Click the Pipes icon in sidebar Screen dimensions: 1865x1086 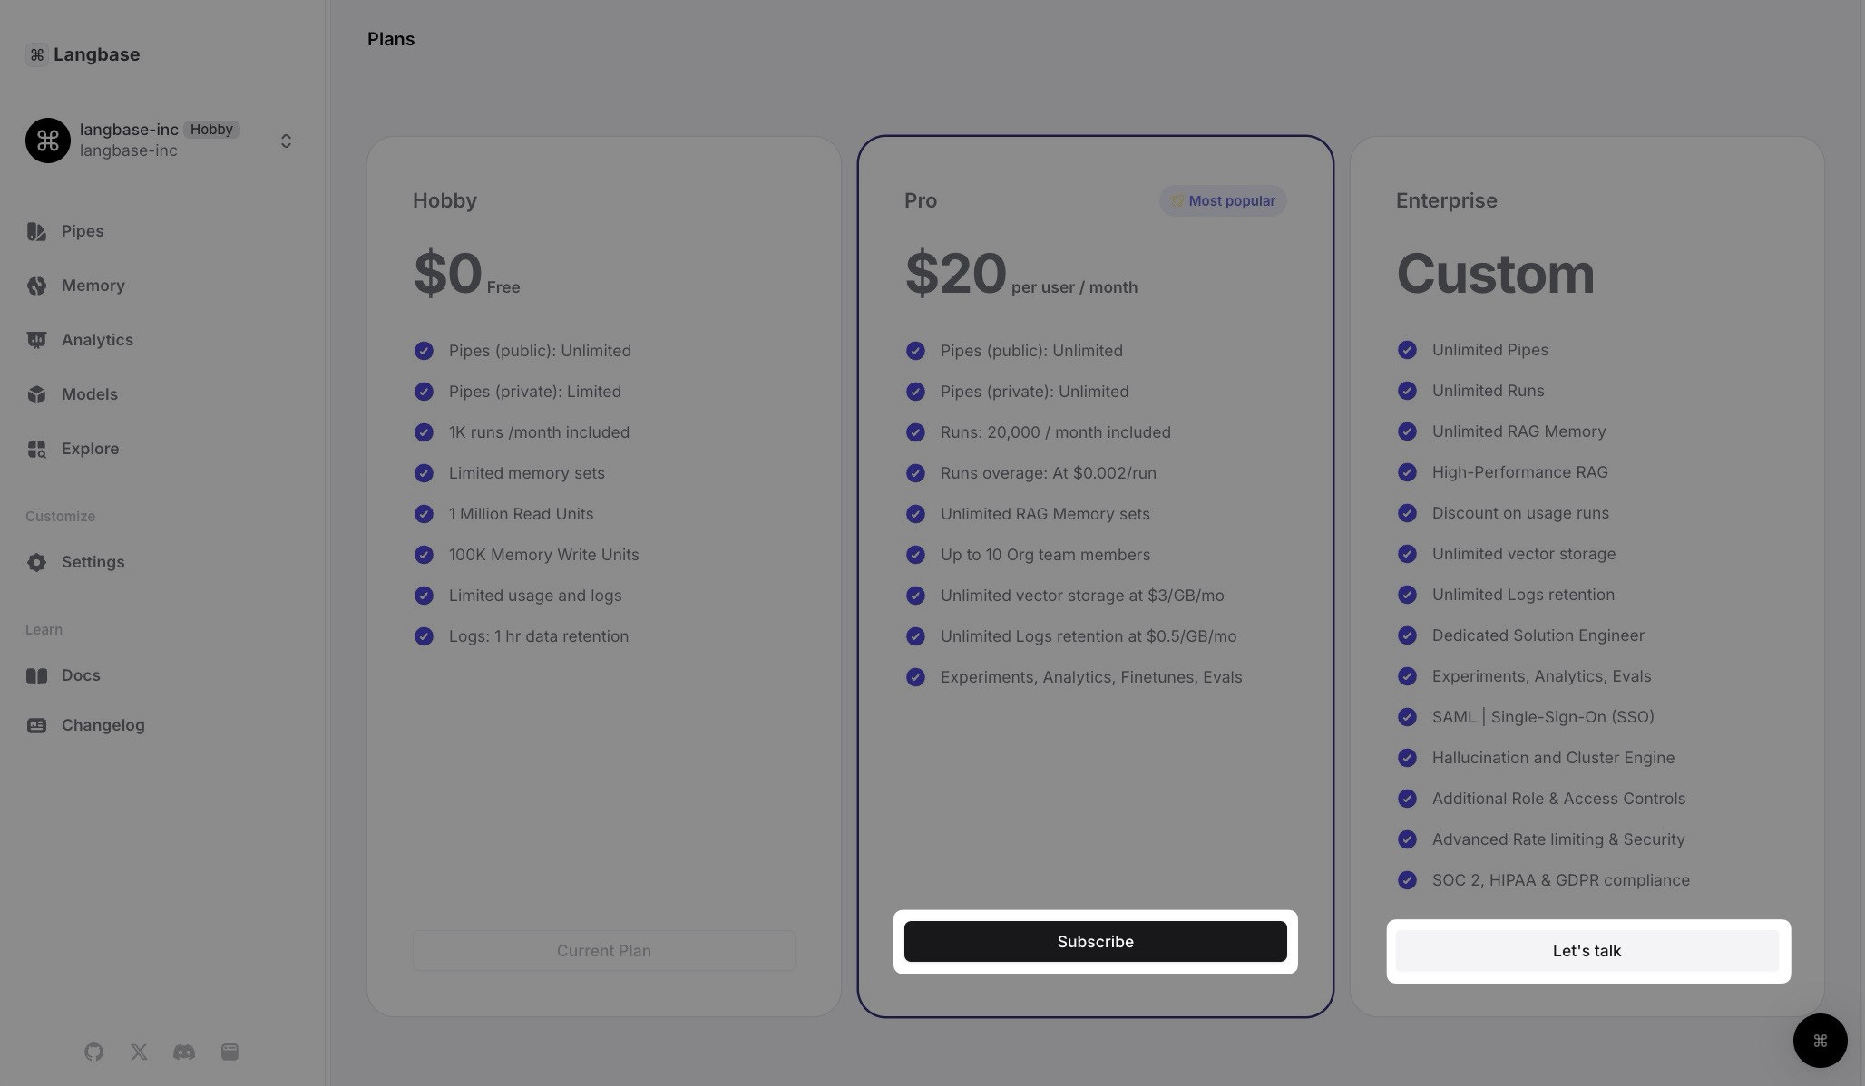[x=36, y=230]
